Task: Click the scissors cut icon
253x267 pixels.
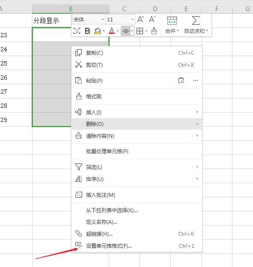Action: point(78,65)
